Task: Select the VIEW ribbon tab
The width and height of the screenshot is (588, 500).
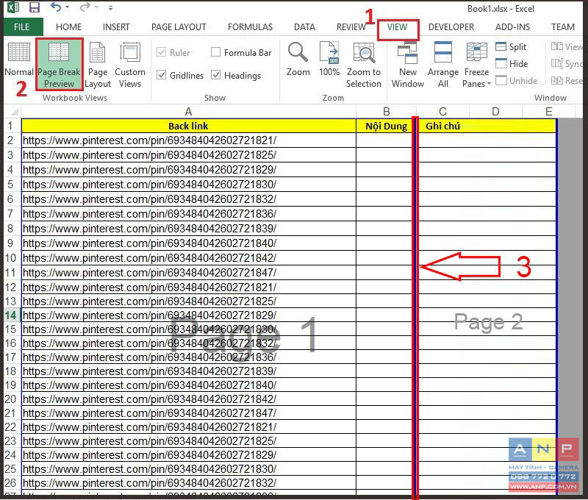Action: coord(397,27)
